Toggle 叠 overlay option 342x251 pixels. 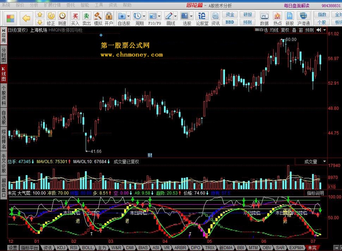pyautogui.click(x=294, y=30)
